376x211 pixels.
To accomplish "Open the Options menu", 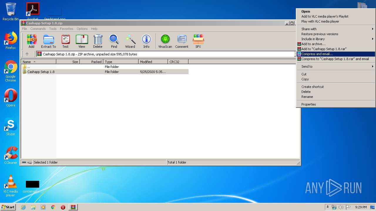I will pos(82,29).
